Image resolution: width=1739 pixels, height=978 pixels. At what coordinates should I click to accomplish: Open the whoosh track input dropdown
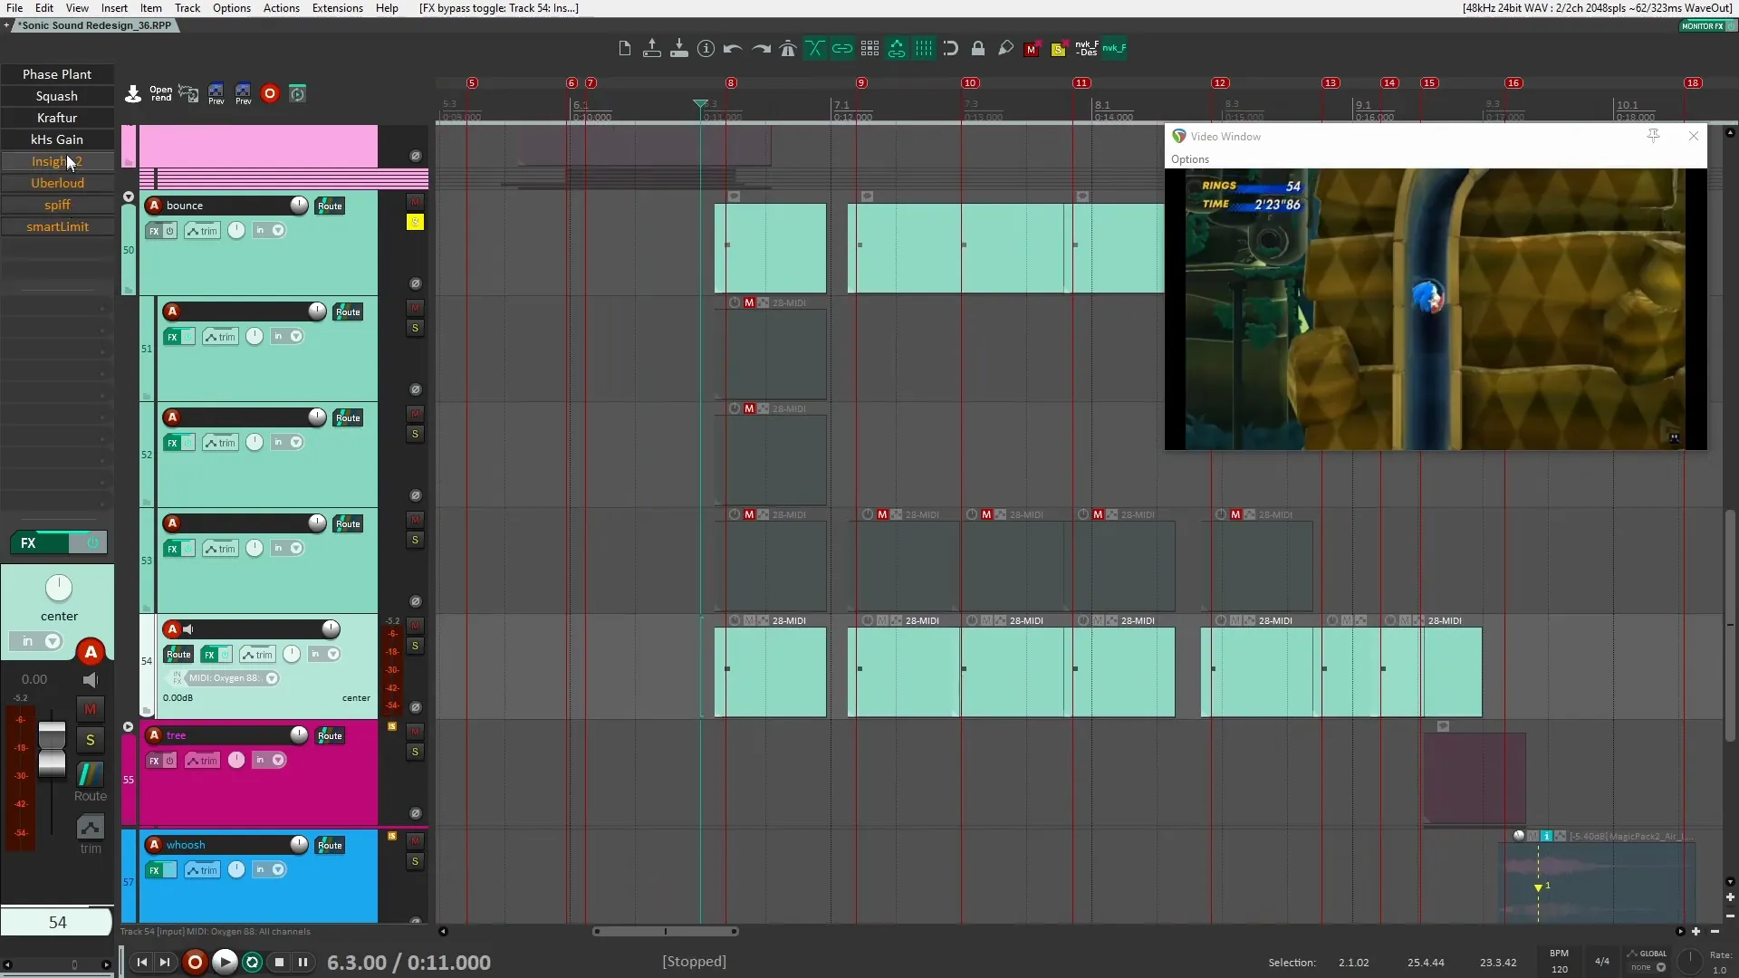coord(278,869)
